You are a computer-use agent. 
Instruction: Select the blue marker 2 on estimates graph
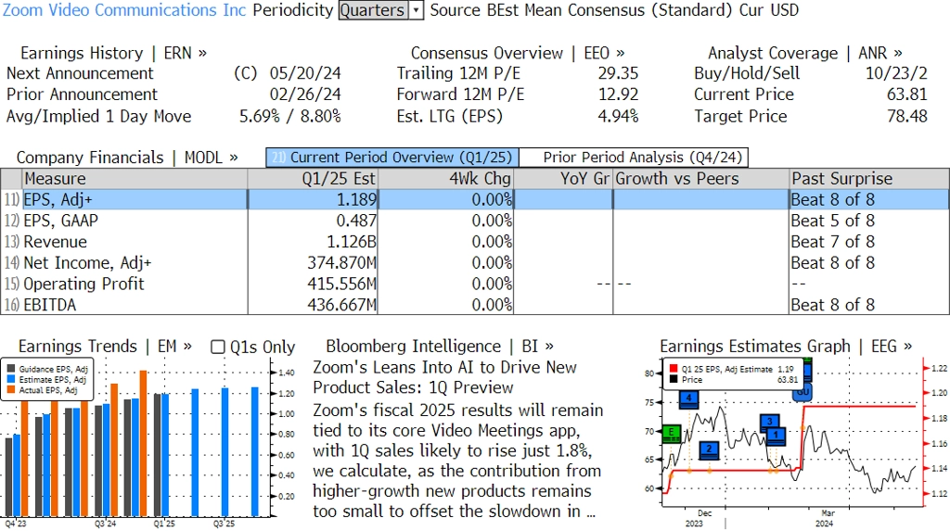(709, 449)
